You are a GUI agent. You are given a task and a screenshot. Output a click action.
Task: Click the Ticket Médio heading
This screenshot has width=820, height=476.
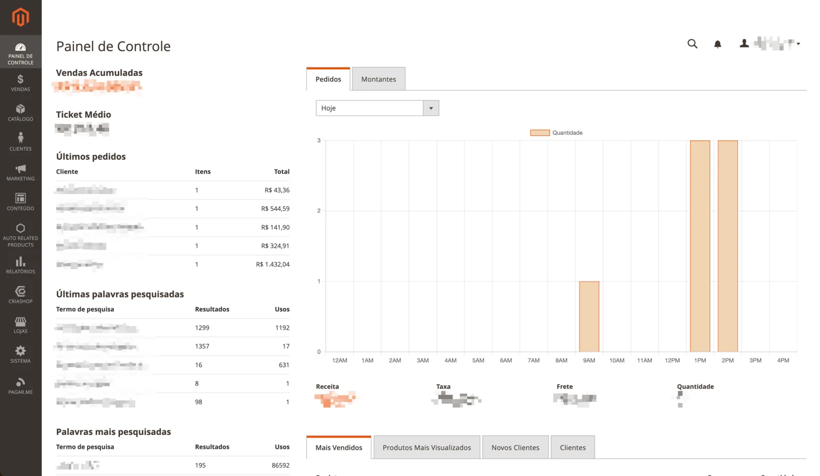(84, 114)
